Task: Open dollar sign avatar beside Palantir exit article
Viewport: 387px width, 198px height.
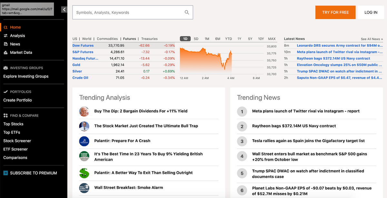Action: 84,173
